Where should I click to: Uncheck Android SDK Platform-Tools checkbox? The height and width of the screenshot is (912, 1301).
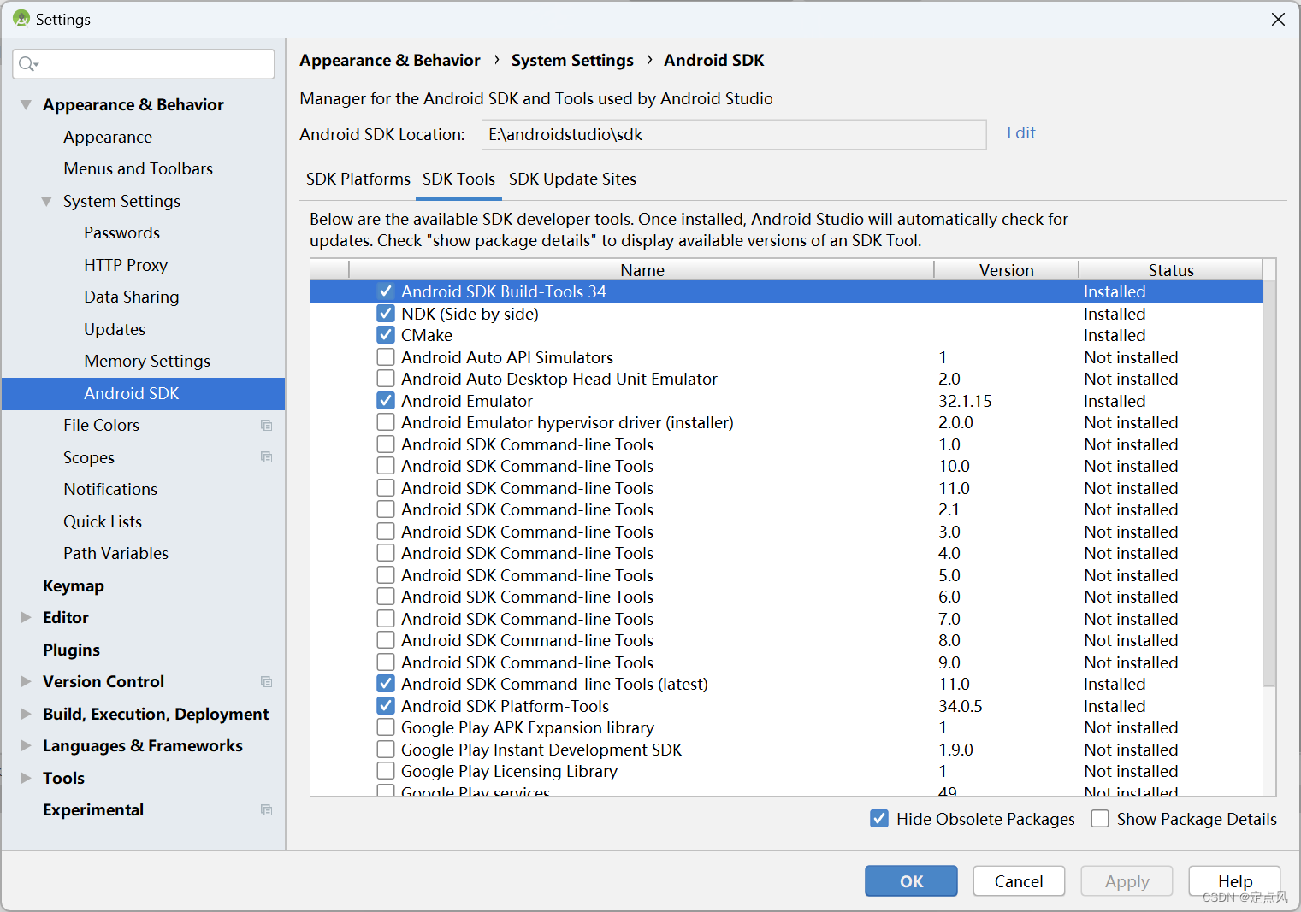(386, 706)
